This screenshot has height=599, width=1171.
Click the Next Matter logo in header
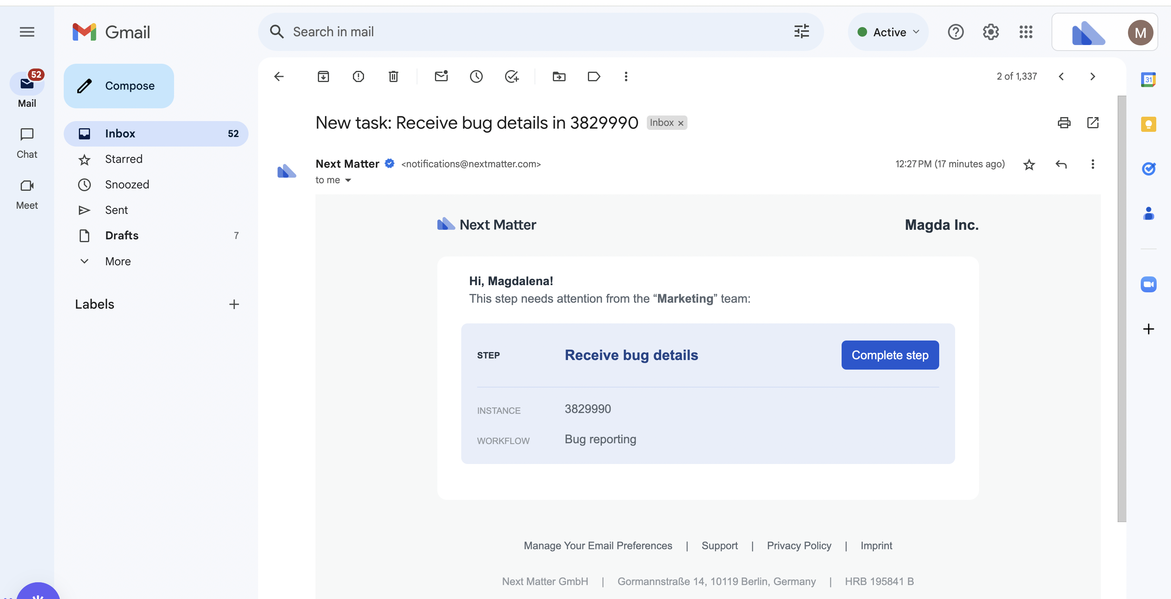[486, 225]
